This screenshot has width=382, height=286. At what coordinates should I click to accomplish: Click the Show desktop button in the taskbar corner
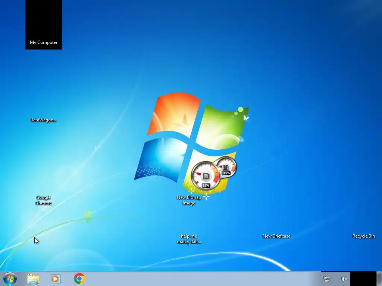pos(379,279)
